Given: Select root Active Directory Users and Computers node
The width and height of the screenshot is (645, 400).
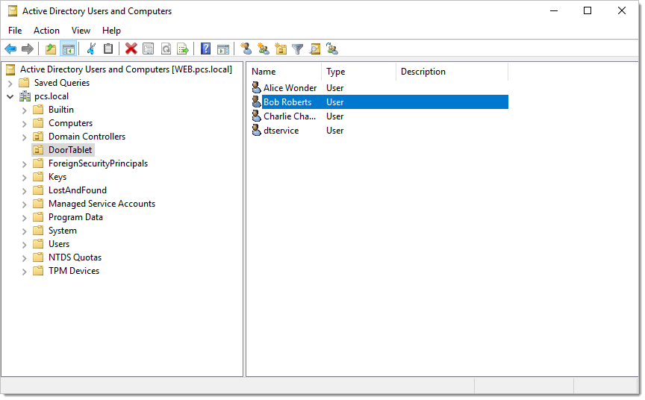Looking at the screenshot, I should [126, 69].
